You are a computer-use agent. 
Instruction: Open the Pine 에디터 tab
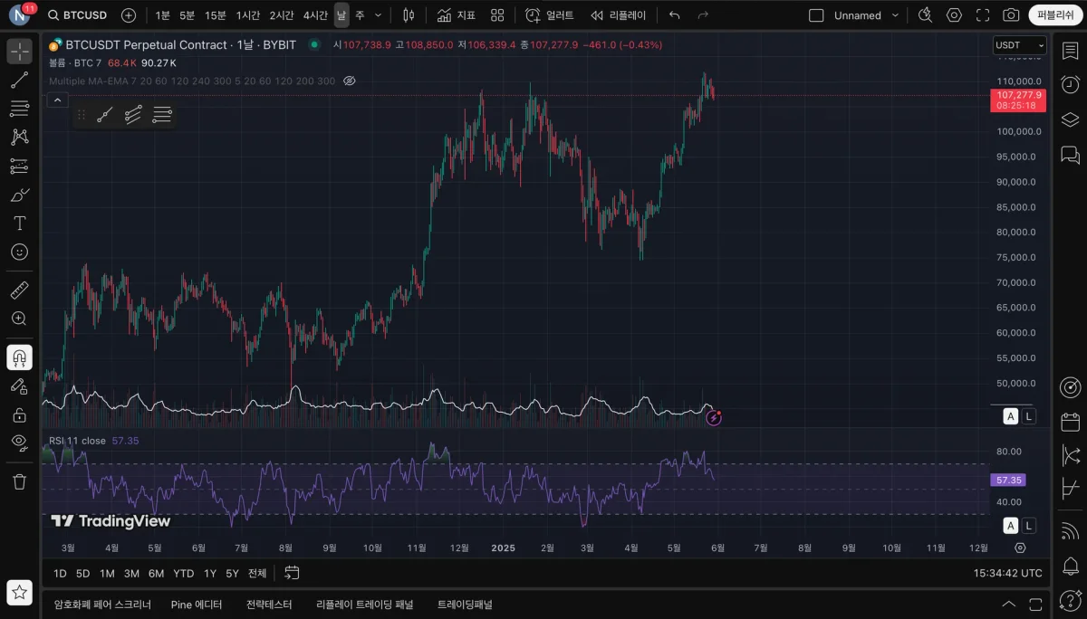(197, 605)
